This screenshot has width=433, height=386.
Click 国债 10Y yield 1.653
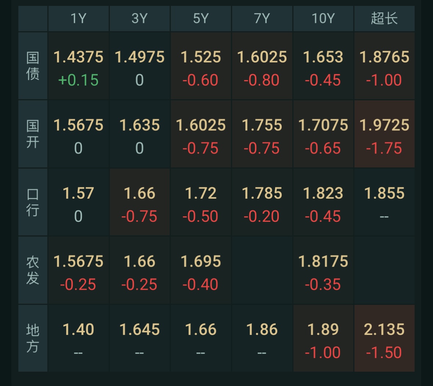323,66
